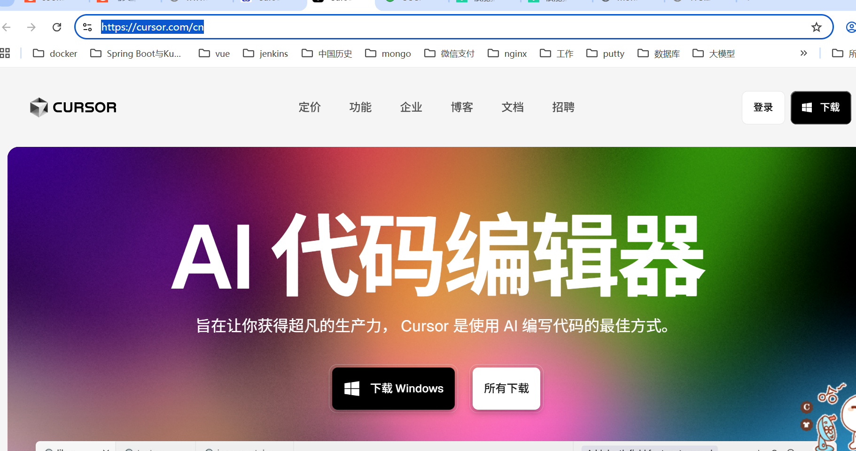
Task: Click the 下载 Windows button
Action: click(394, 389)
